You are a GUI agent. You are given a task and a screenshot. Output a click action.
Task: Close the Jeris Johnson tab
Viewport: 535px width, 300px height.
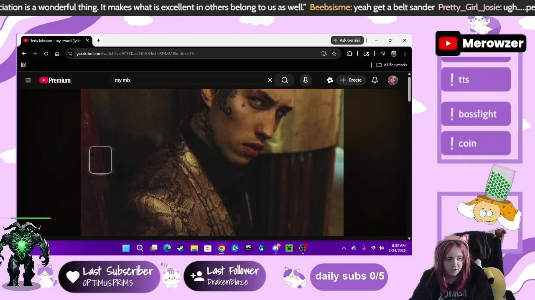[87, 40]
